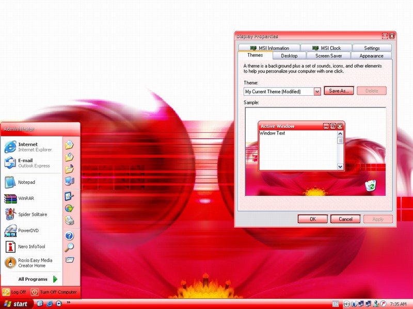Click Windows Messenger tray icon
This screenshot has height=309, width=413.
pos(376,304)
